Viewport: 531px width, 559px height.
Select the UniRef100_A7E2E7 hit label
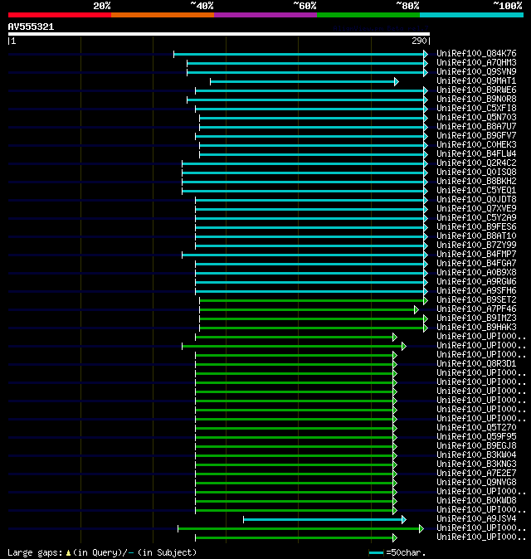coord(476,473)
